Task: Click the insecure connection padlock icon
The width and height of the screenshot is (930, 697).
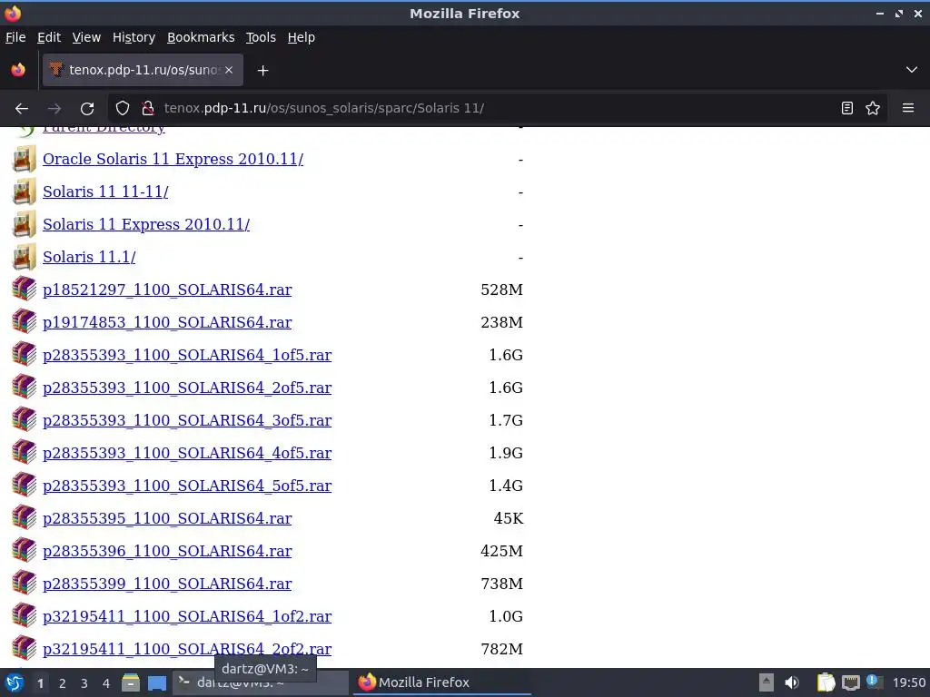Action: [148, 109]
